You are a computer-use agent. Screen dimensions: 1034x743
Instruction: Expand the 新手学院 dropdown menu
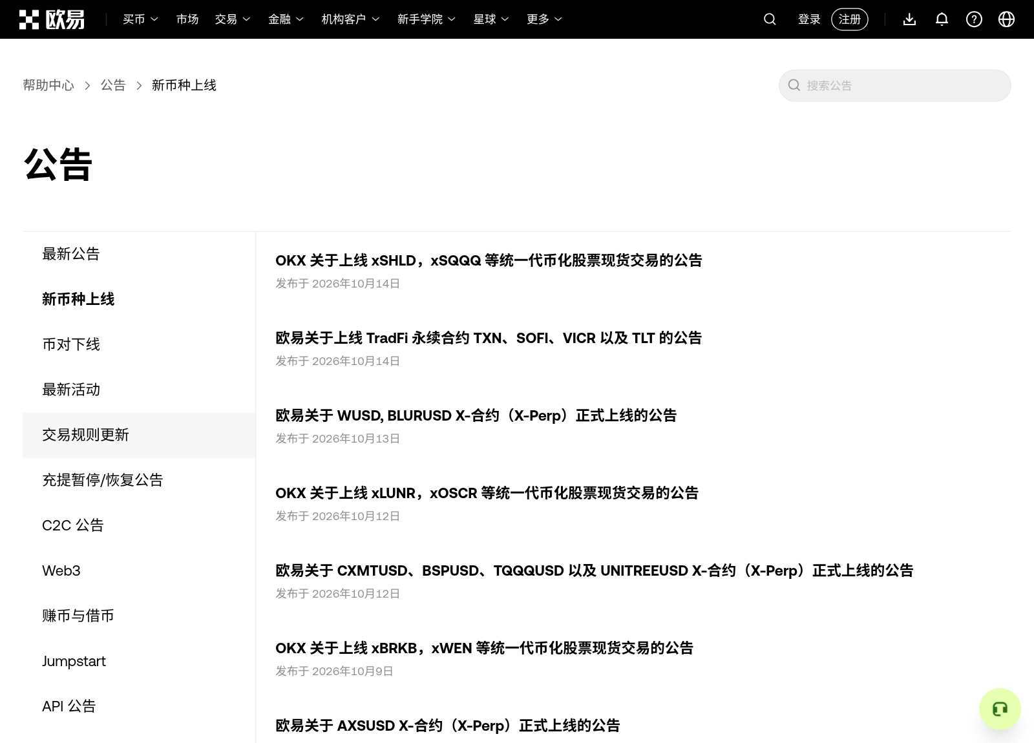point(427,19)
